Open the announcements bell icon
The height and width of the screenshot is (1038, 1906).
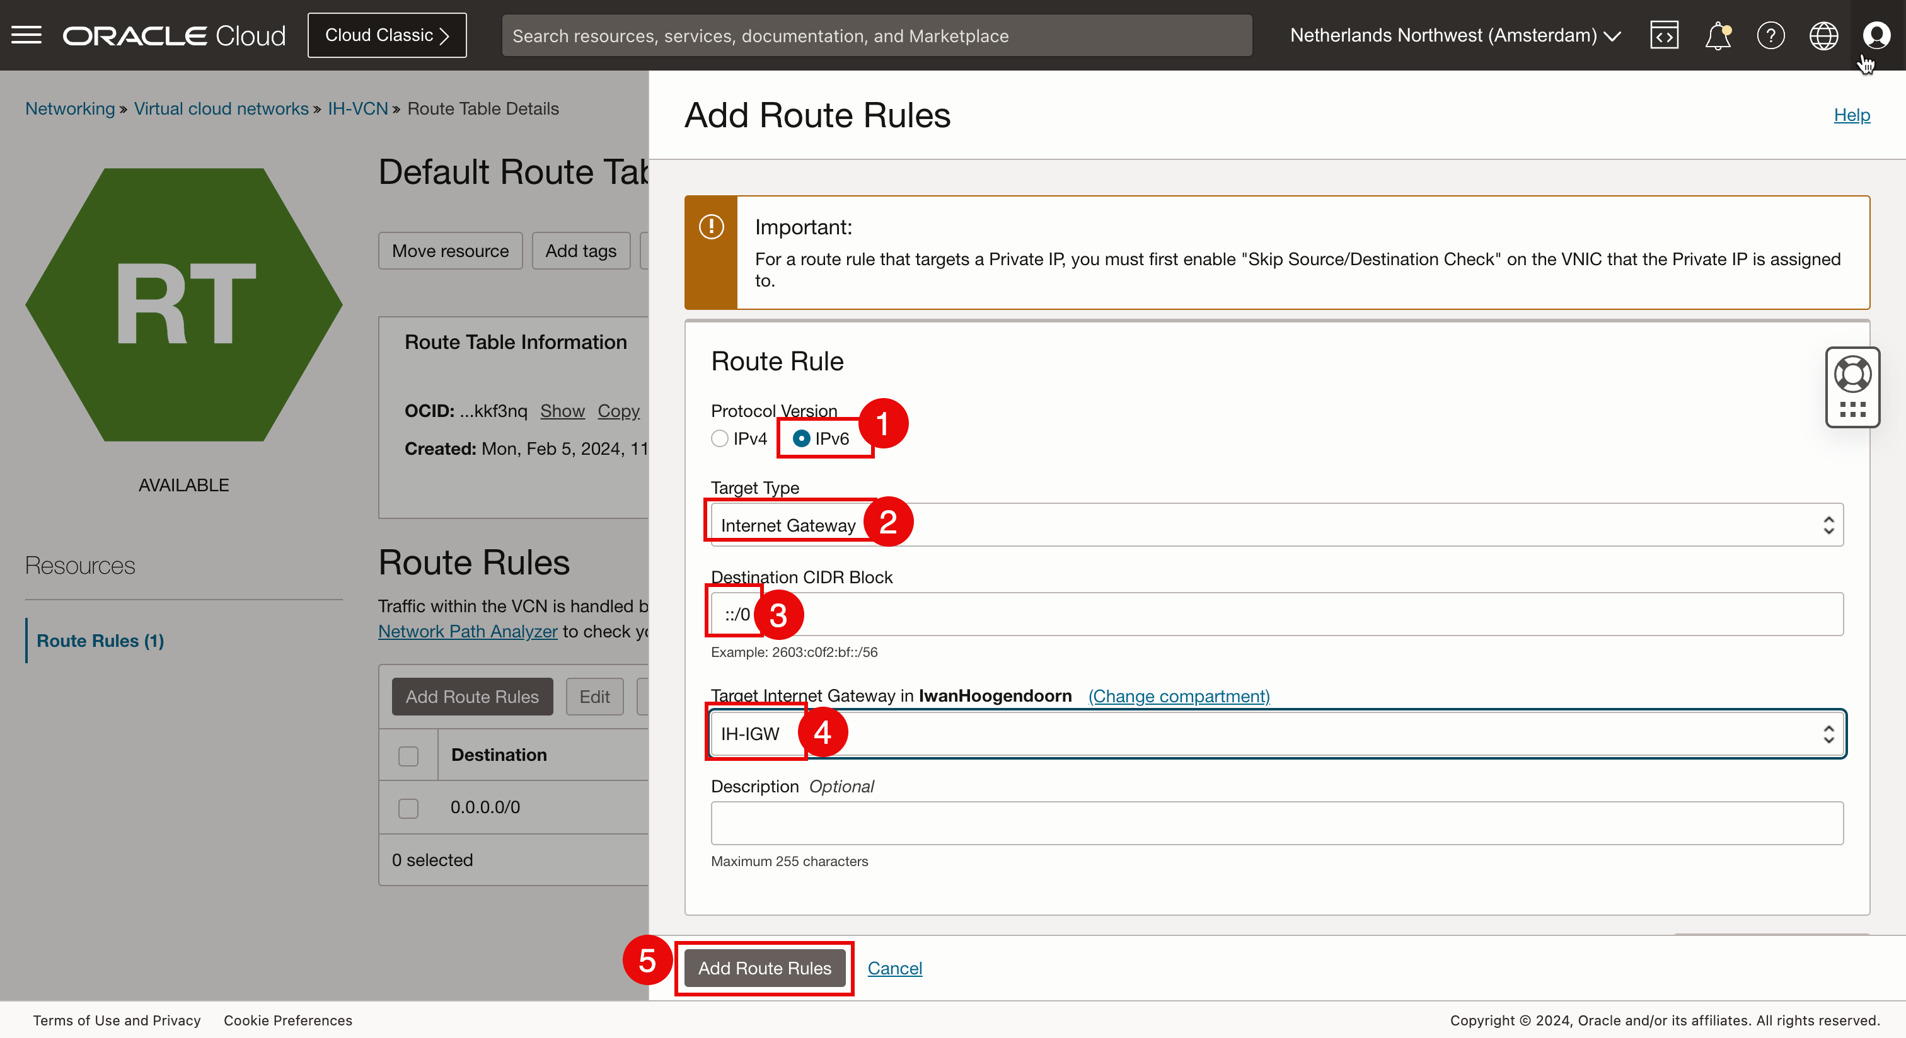1718,35
